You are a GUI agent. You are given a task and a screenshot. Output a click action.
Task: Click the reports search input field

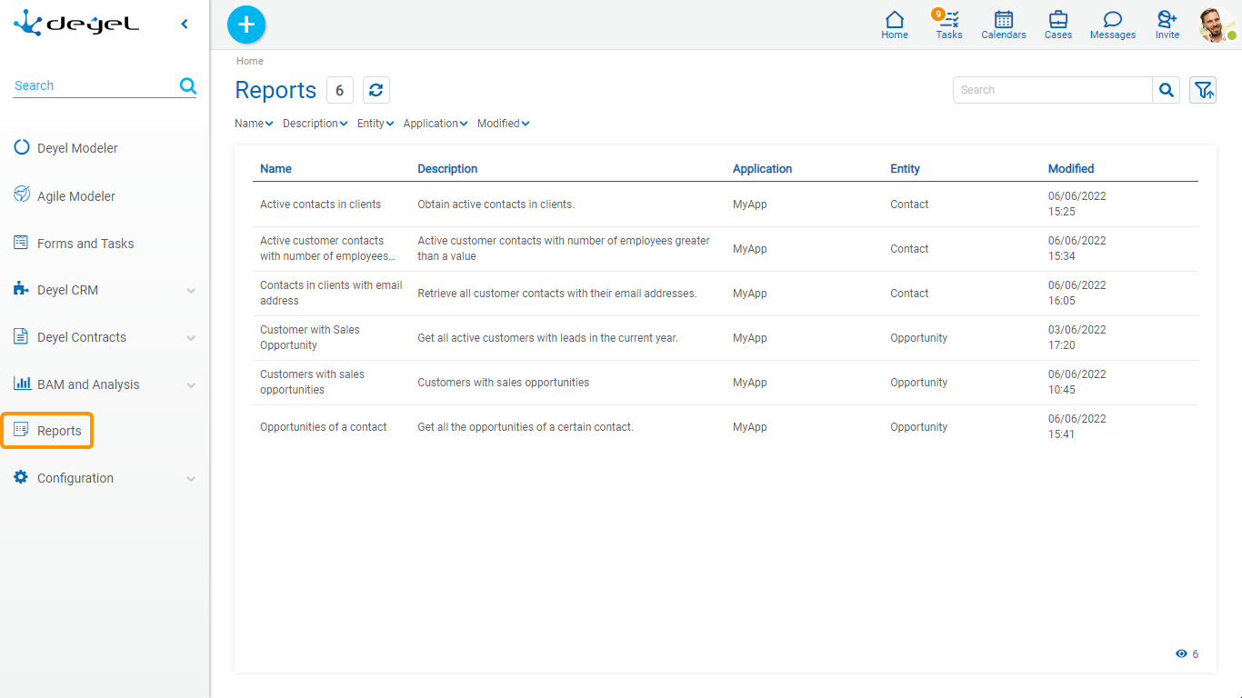1053,90
